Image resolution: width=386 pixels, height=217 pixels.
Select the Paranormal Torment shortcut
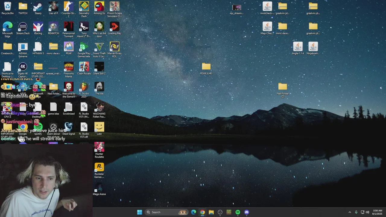[x=69, y=30]
